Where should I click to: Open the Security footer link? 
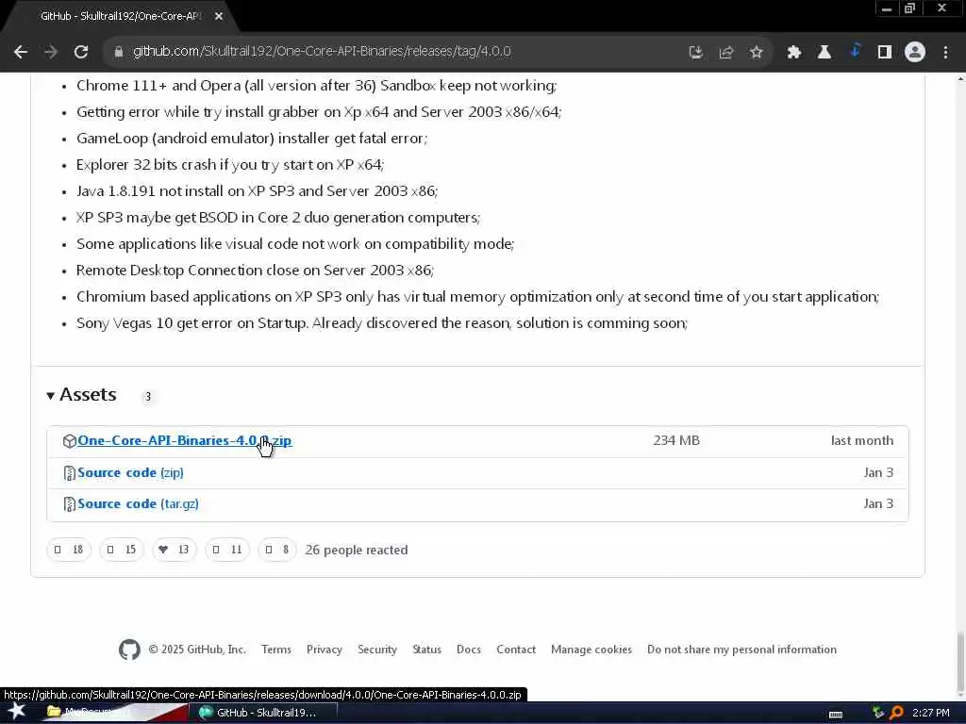click(377, 650)
